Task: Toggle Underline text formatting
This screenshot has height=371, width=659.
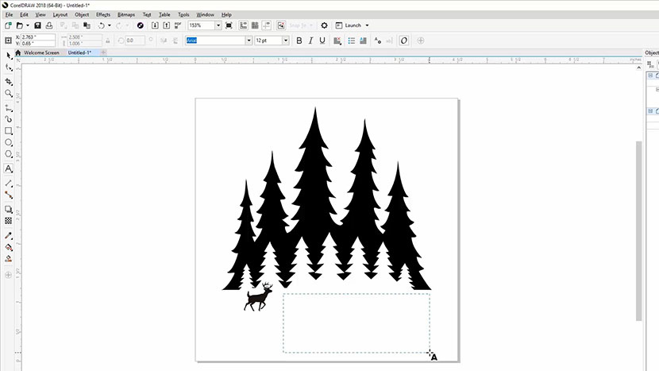Action: (323, 41)
